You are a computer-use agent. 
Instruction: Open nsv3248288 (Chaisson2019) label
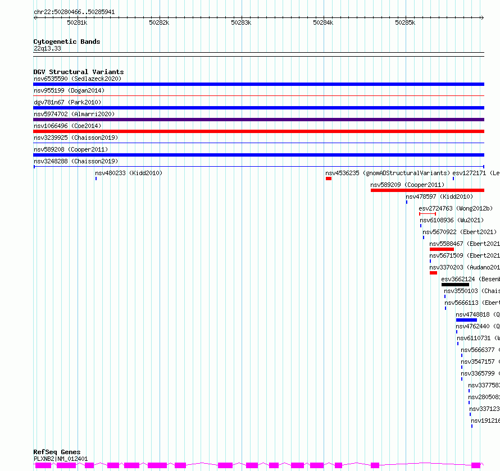coord(76,161)
